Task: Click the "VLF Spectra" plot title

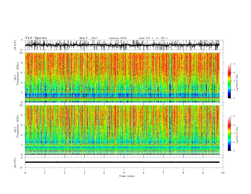Action: point(36,38)
